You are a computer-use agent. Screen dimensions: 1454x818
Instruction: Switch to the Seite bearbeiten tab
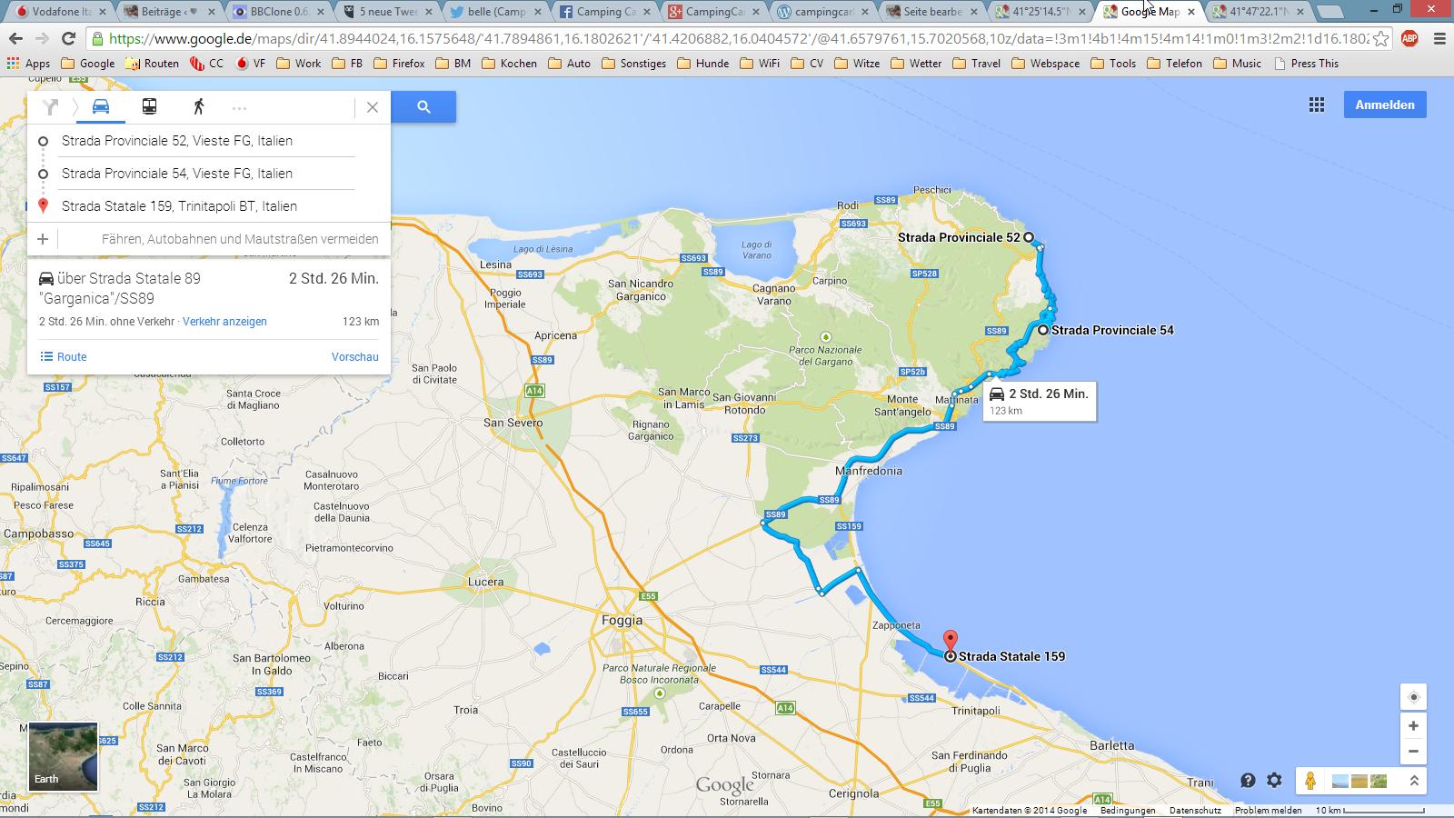pos(932,12)
